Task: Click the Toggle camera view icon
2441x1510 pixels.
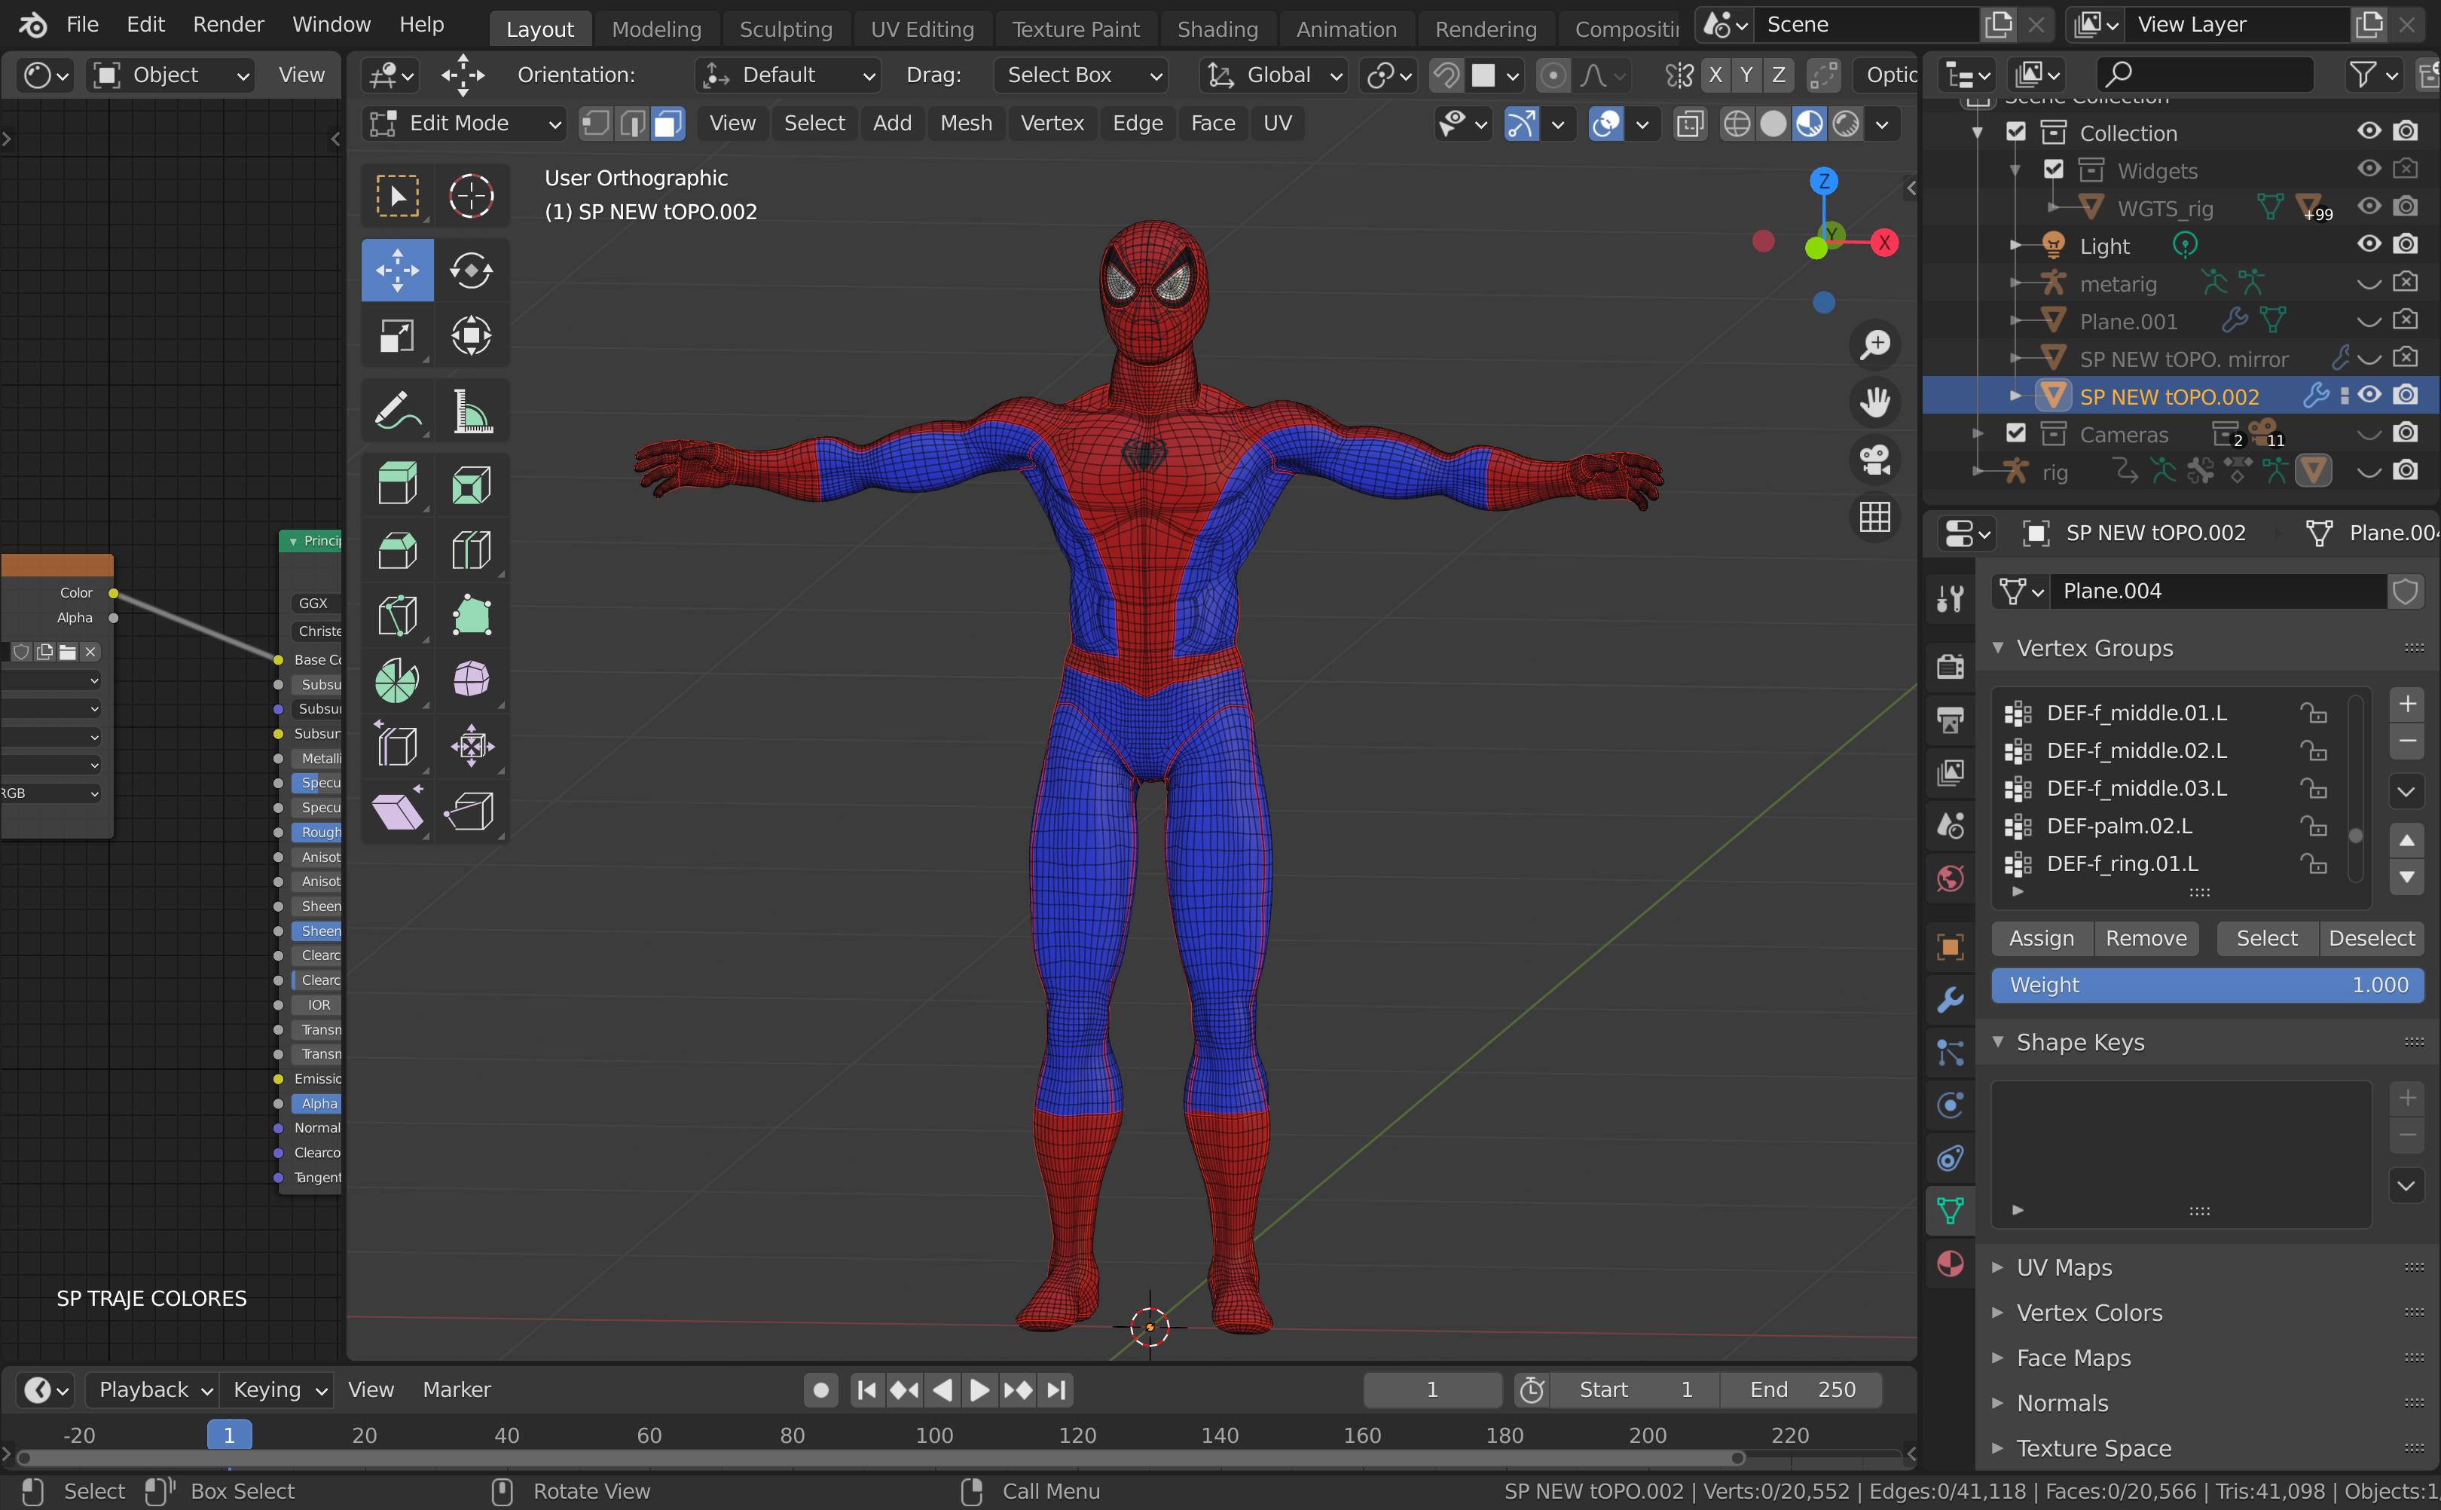Action: pos(1874,460)
